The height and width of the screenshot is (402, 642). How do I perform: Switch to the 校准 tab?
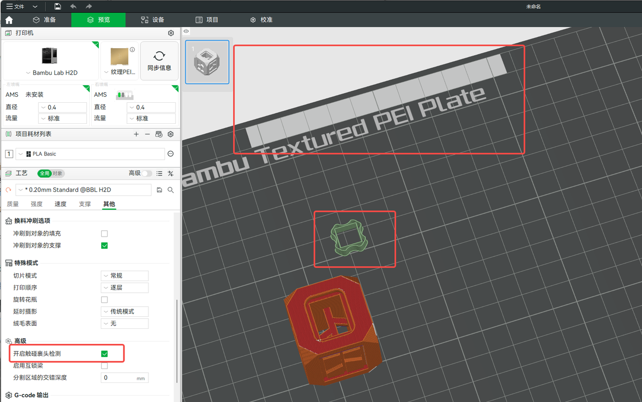point(261,20)
